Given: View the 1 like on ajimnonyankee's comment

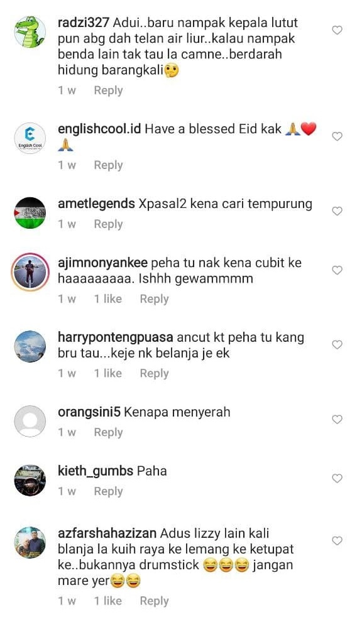Looking at the screenshot, I should (108, 299).
